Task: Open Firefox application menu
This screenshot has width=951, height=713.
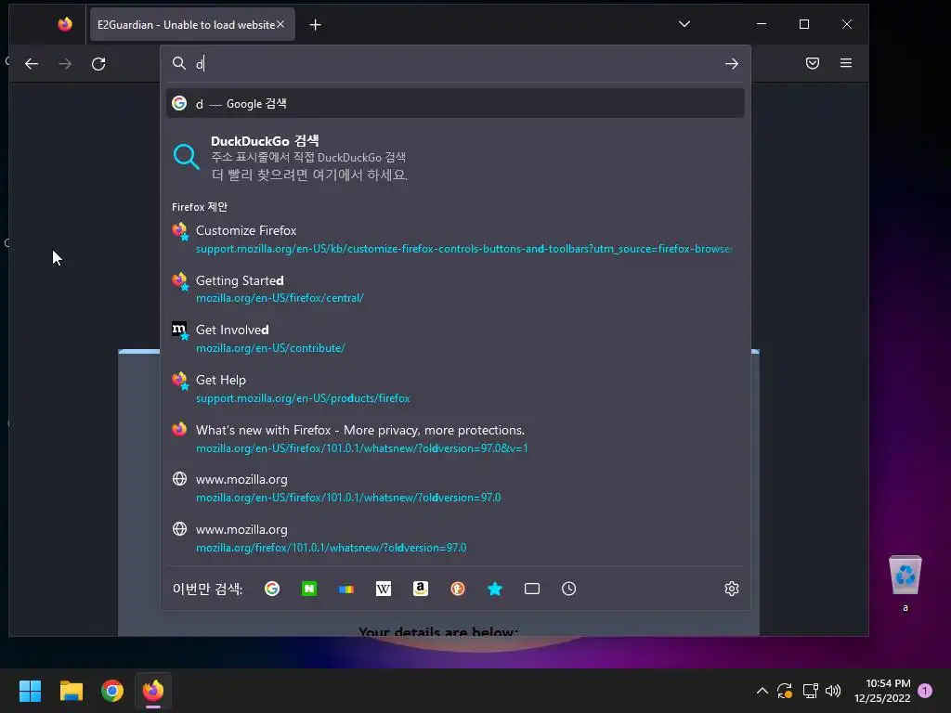Action: [x=846, y=63]
